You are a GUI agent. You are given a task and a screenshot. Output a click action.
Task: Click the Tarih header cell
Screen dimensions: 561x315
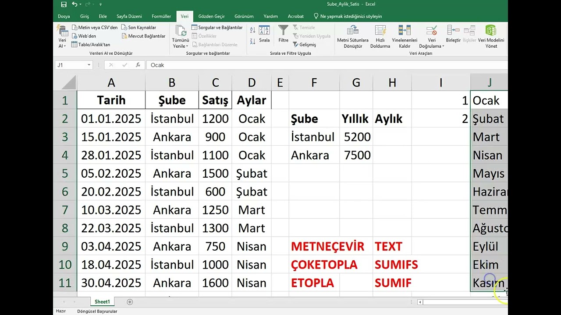pos(111,100)
